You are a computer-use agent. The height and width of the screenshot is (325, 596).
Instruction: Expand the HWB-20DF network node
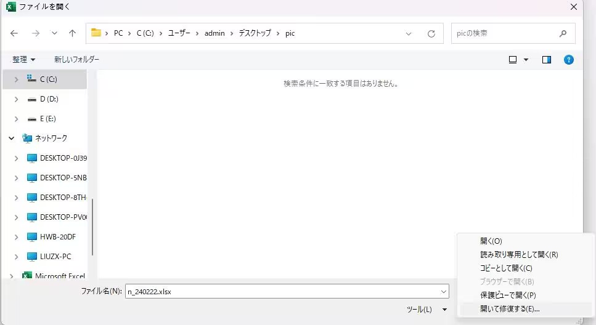point(16,238)
